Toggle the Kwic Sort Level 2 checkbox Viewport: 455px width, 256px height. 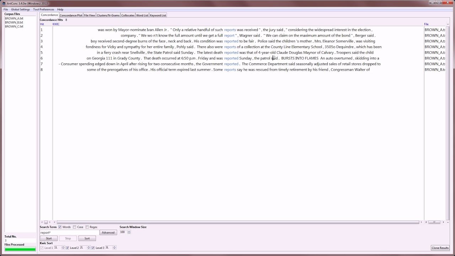68,248
